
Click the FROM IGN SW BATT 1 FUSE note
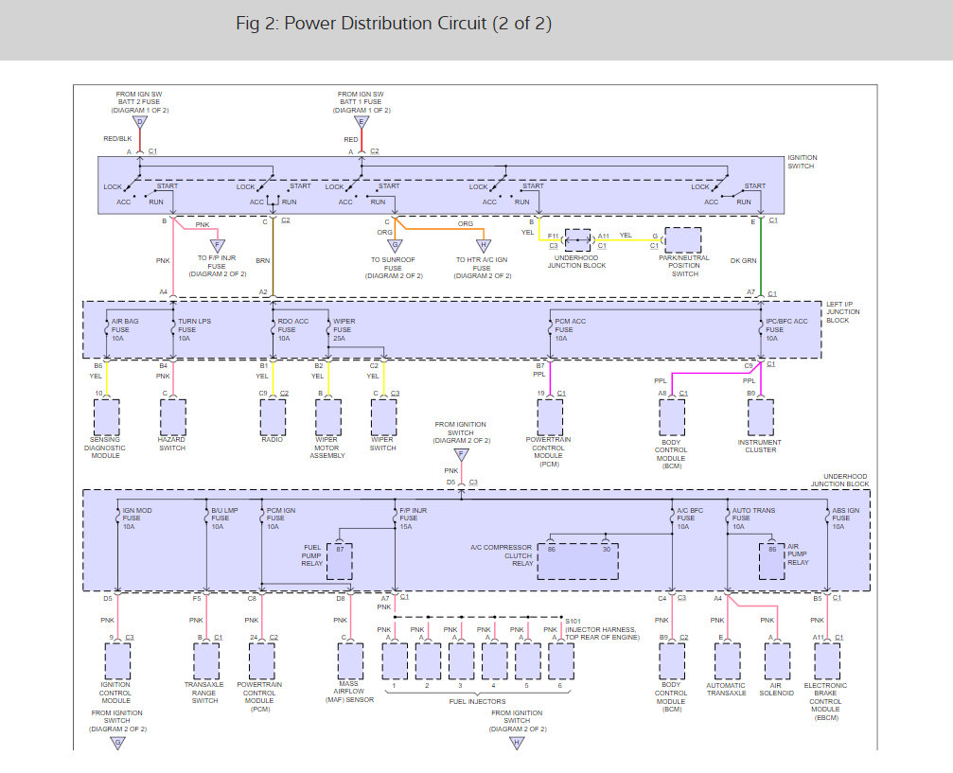pos(362,102)
